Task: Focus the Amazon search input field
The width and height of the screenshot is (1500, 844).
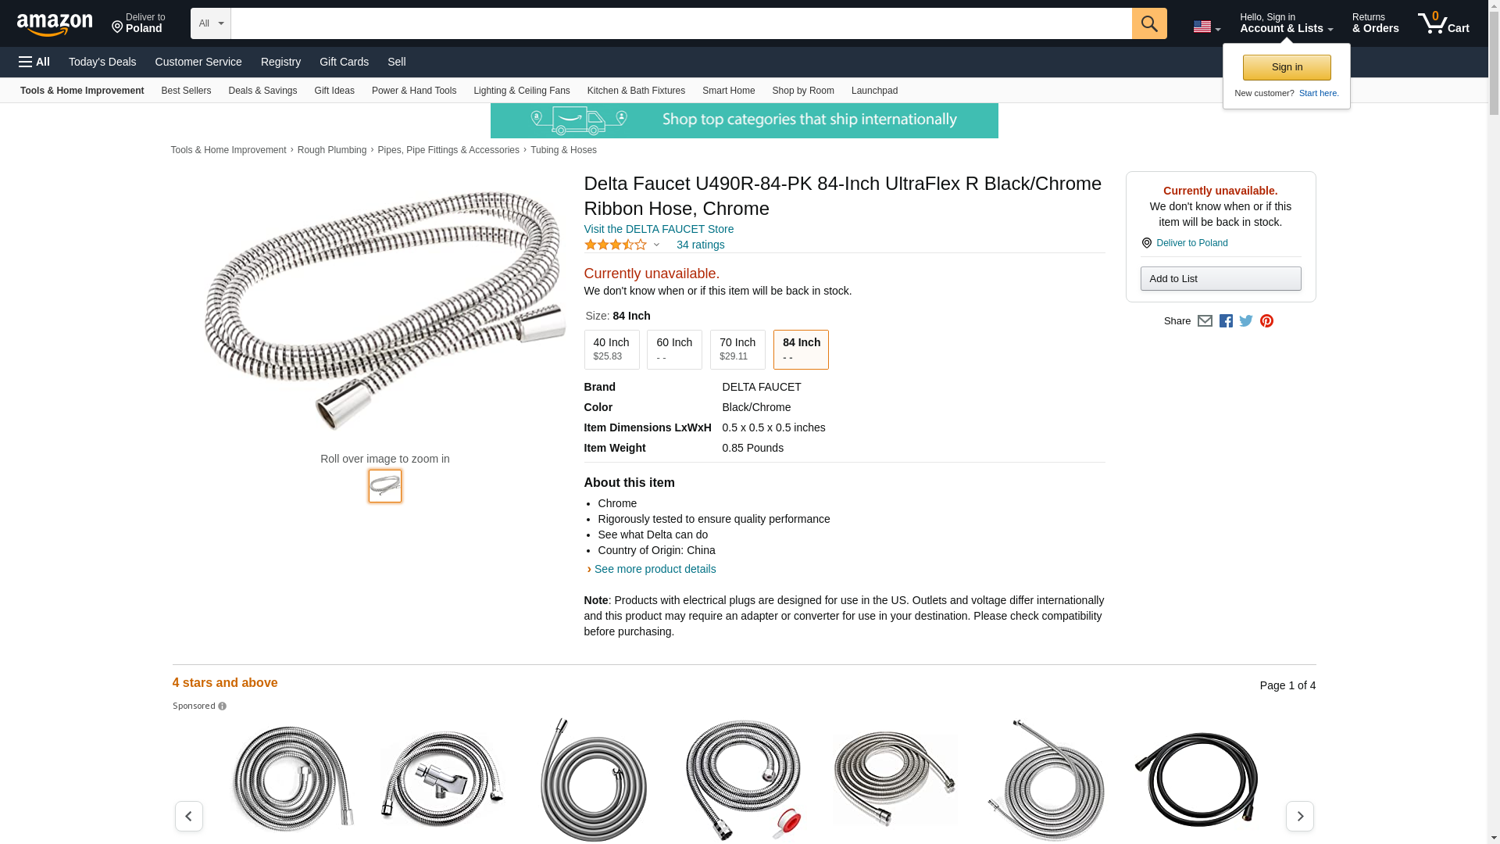Action: pos(680,23)
